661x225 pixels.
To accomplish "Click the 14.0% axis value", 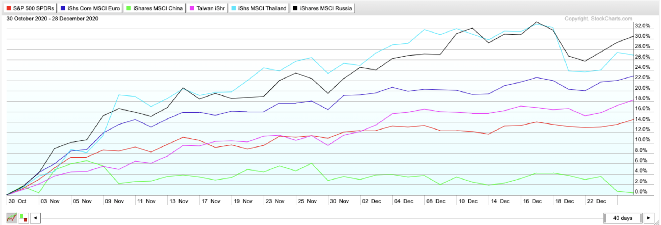I will click(642, 119).
